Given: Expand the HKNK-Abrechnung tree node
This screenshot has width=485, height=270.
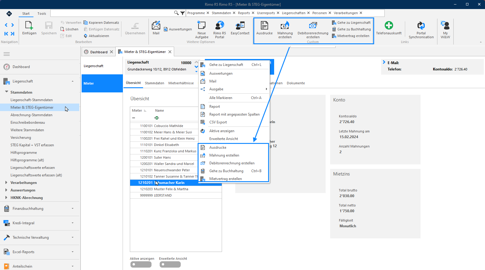Looking at the screenshot, I should (6, 197).
